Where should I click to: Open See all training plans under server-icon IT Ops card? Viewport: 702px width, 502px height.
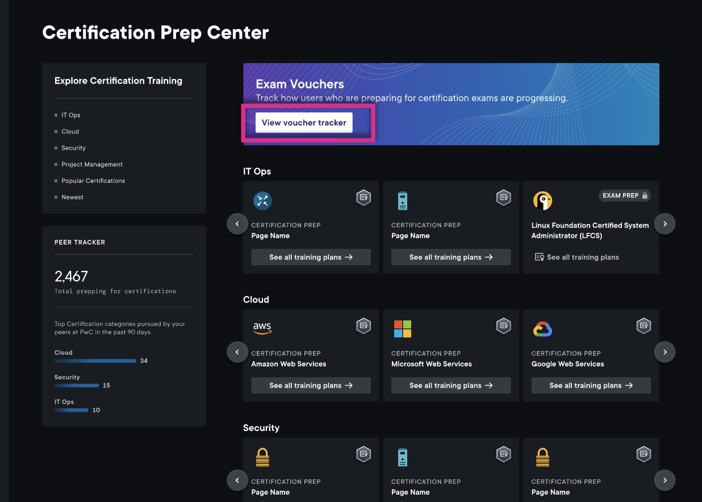[x=451, y=257]
